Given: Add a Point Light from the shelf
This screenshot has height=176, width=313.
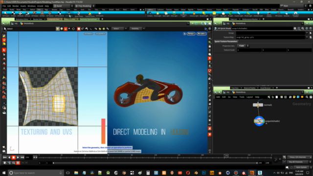Looking at the screenshot, I should (x=157, y=14).
